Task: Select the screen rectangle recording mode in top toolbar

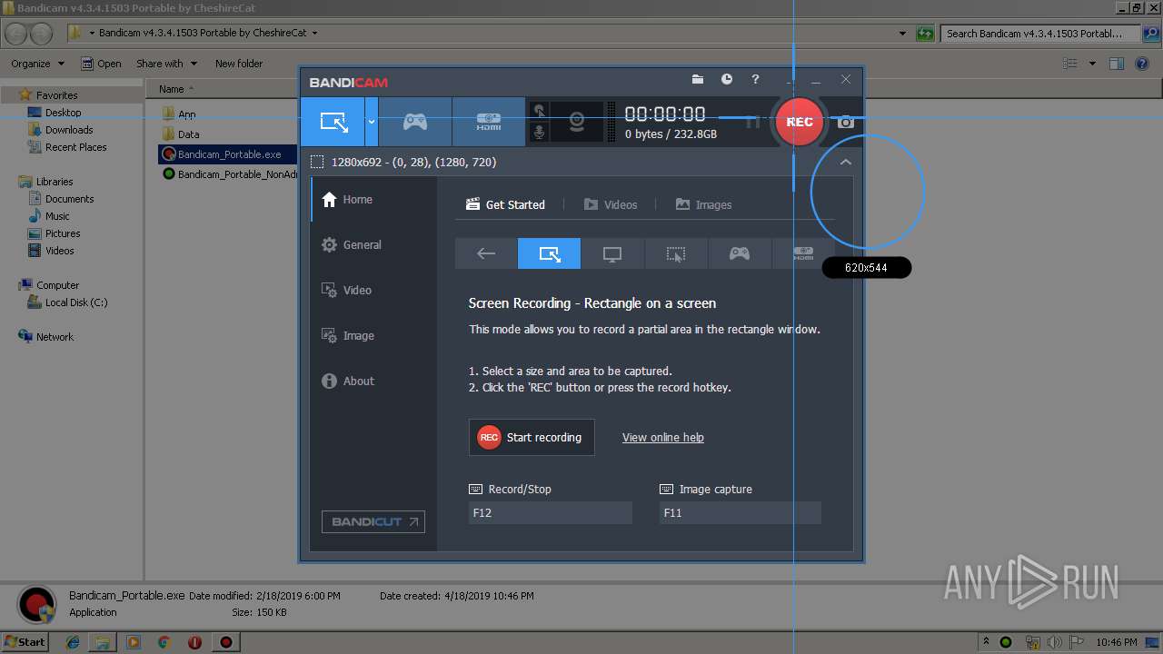Action: click(x=333, y=122)
